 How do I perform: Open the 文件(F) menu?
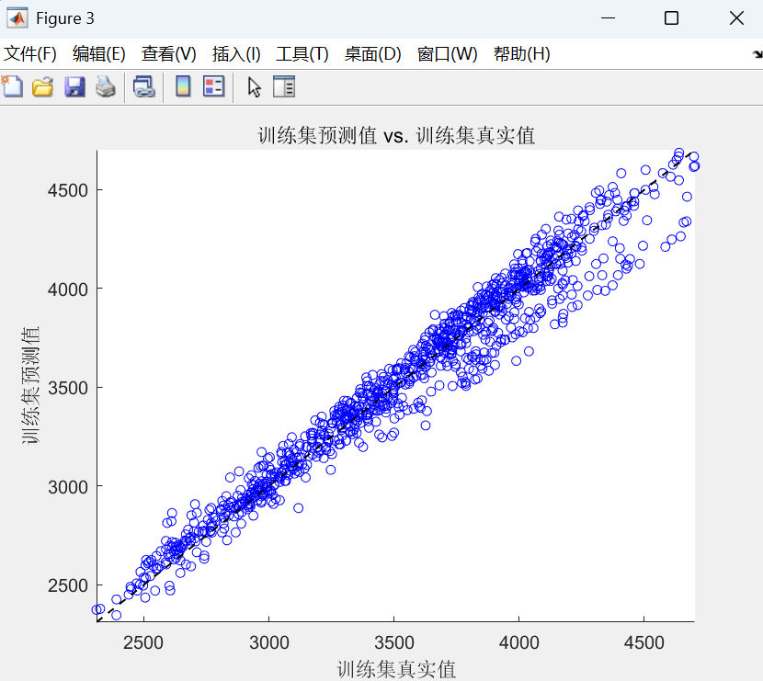click(30, 53)
